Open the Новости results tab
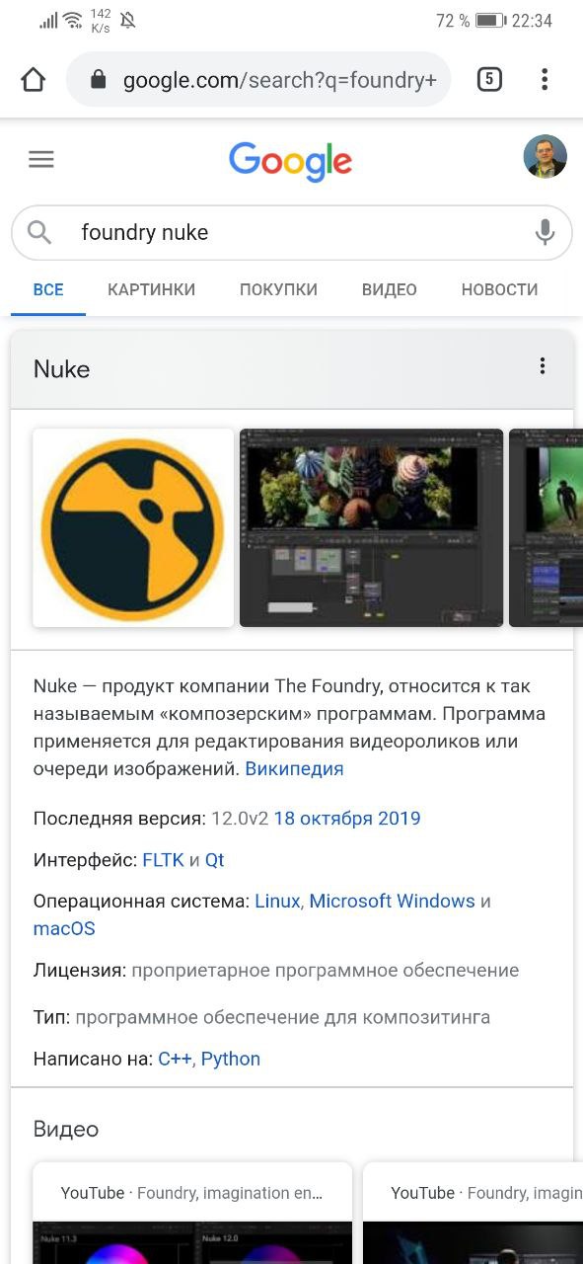The image size is (583, 1264). [x=500, y=289]
